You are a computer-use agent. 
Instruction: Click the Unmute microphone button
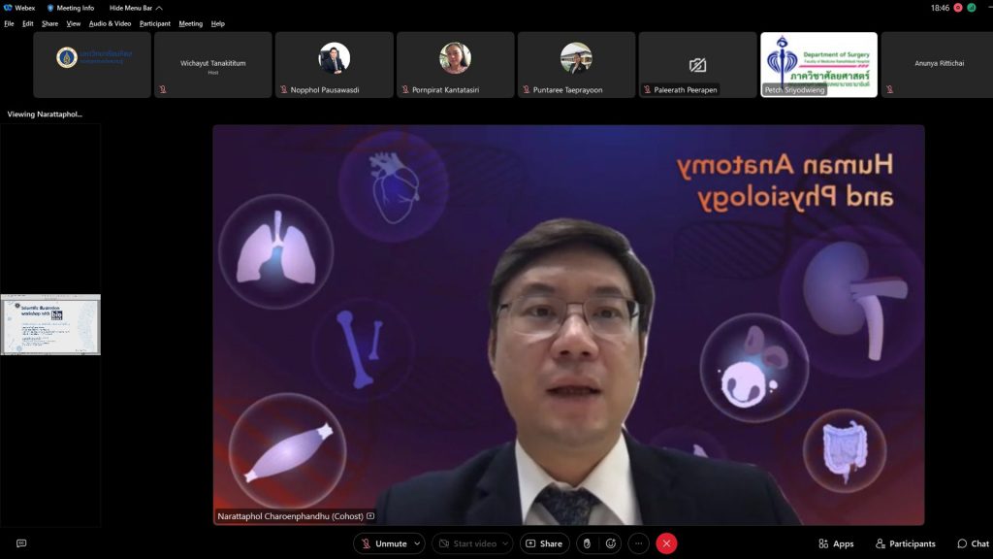pos(384,543)
